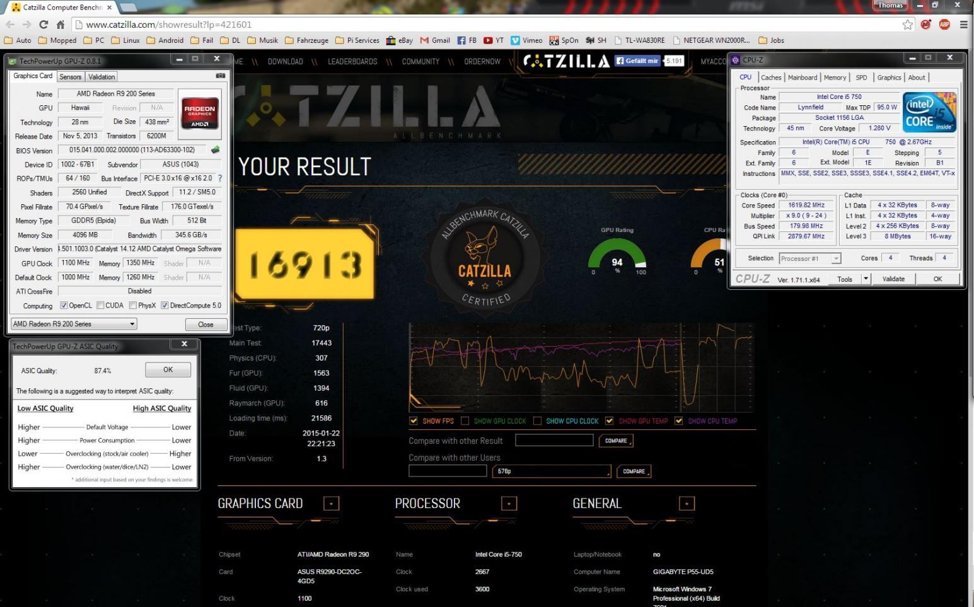Viewport: 974px width, 607px height.
Task: Click the Catzilla site logo in header
Action: pyautogui.click(x=567, y=61)
